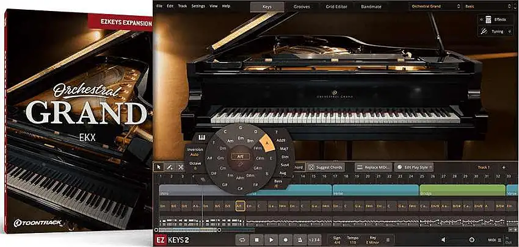Add a new track with plus button
The width and height of the screenshot is (519, 247).
point(504,167)
